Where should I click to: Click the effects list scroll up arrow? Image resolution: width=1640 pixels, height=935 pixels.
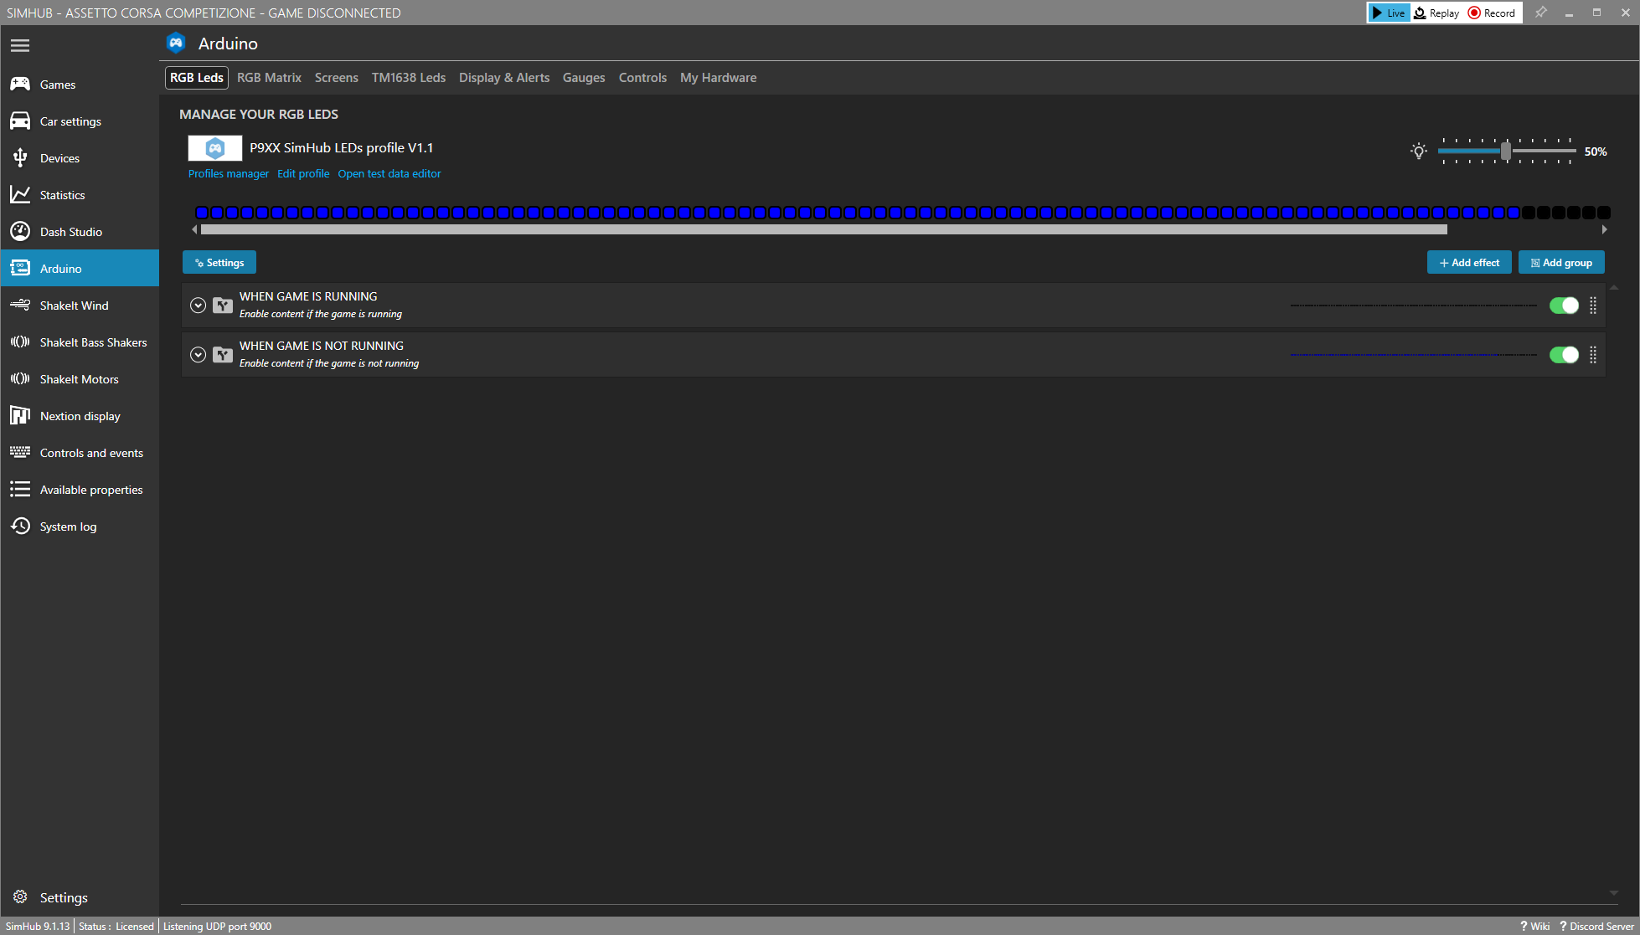click(x=1614, y=288)
